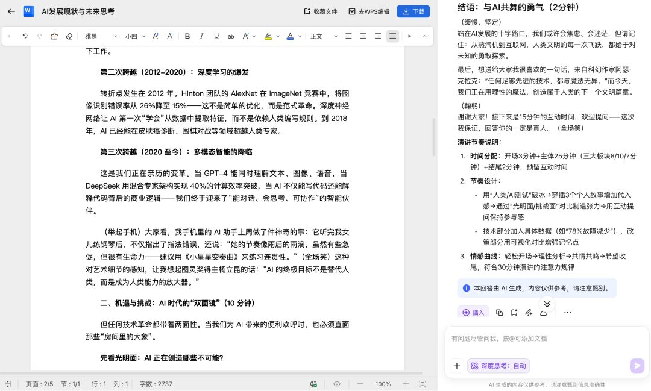Toggle eye protection view icon
The width and height of the screenshot is (651, 391).
click(x=337, y=384)
